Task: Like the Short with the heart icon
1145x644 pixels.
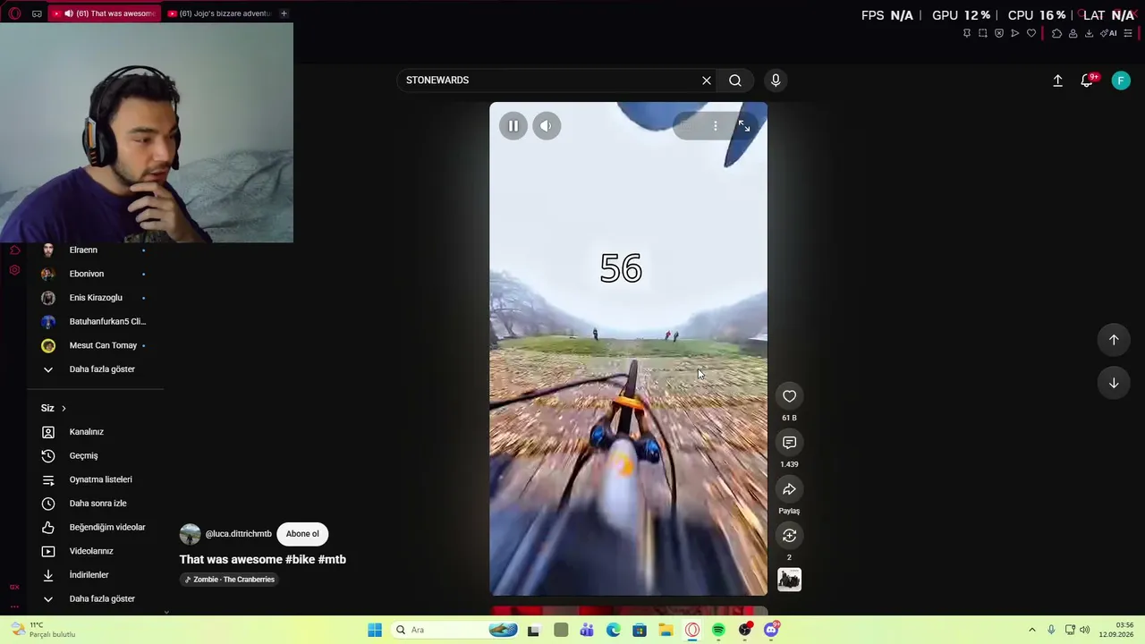Action: point(789,396)
